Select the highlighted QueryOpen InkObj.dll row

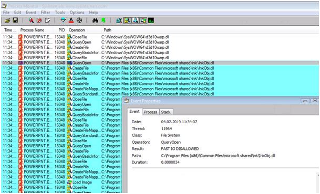click(x=160, y=63)
